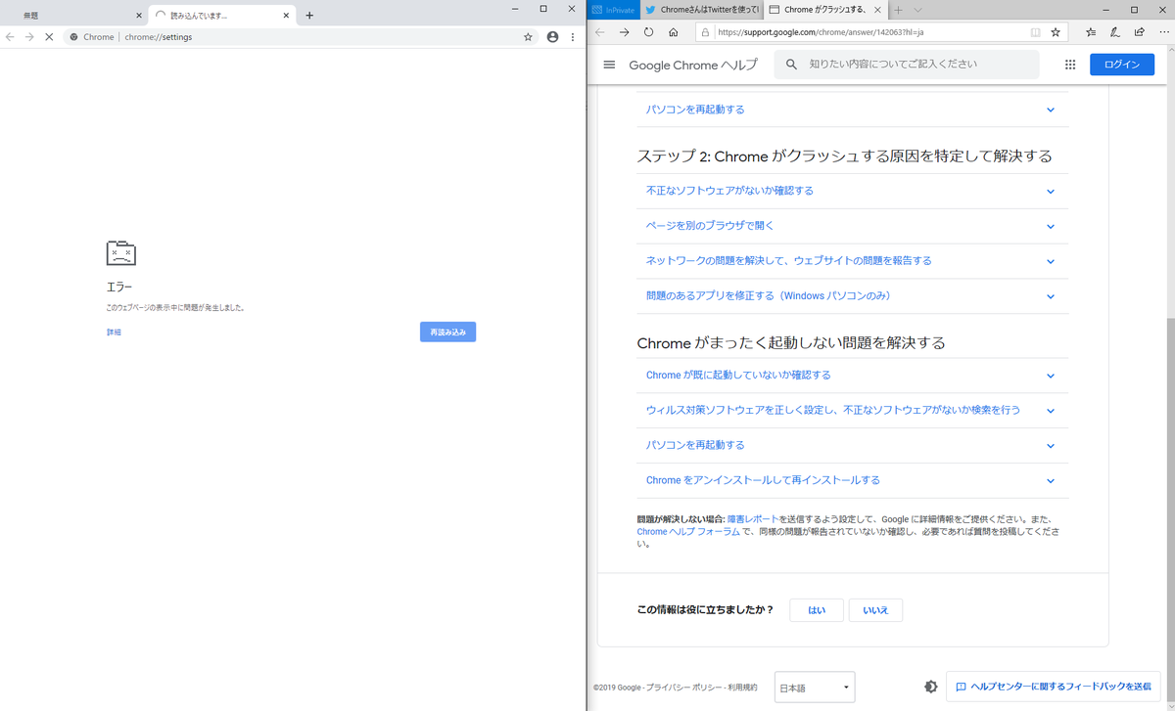The image size is (1175, 711).
Task: Open the Google apps grid icon
Action: [x=1070, y=65]
